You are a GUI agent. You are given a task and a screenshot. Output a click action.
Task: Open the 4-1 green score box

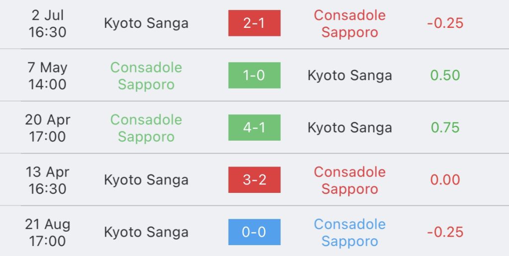click(254, 128)
